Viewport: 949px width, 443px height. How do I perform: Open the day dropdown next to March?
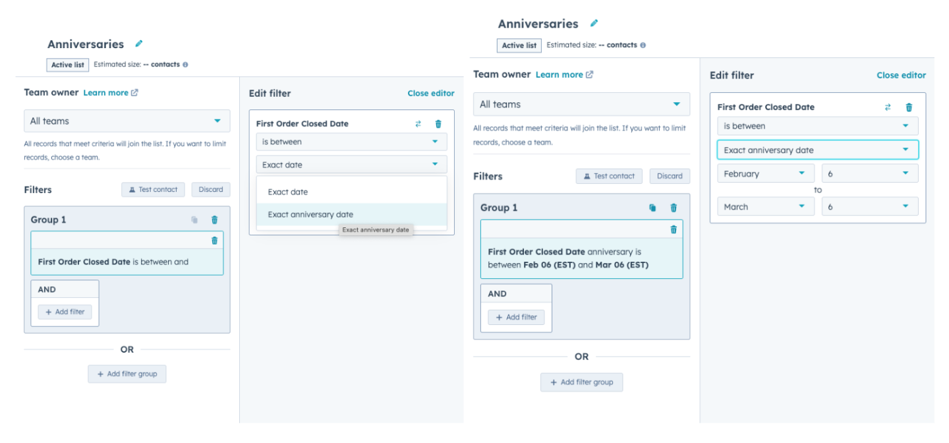(869, 206)
